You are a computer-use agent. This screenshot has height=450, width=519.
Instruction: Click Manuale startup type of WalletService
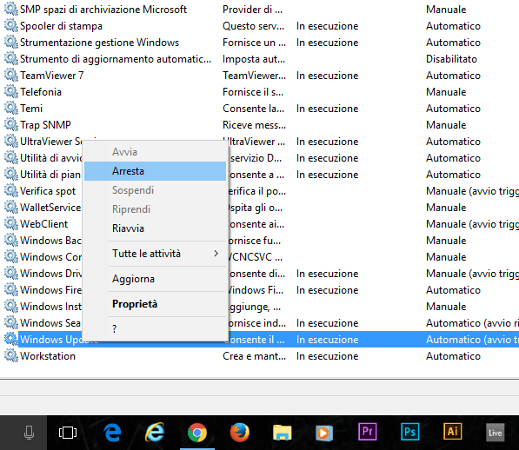(446, 208)
